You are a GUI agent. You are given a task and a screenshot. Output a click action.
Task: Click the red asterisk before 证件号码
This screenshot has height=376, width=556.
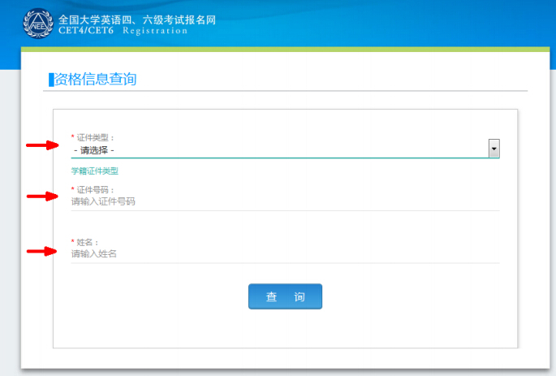pos(72,189)
